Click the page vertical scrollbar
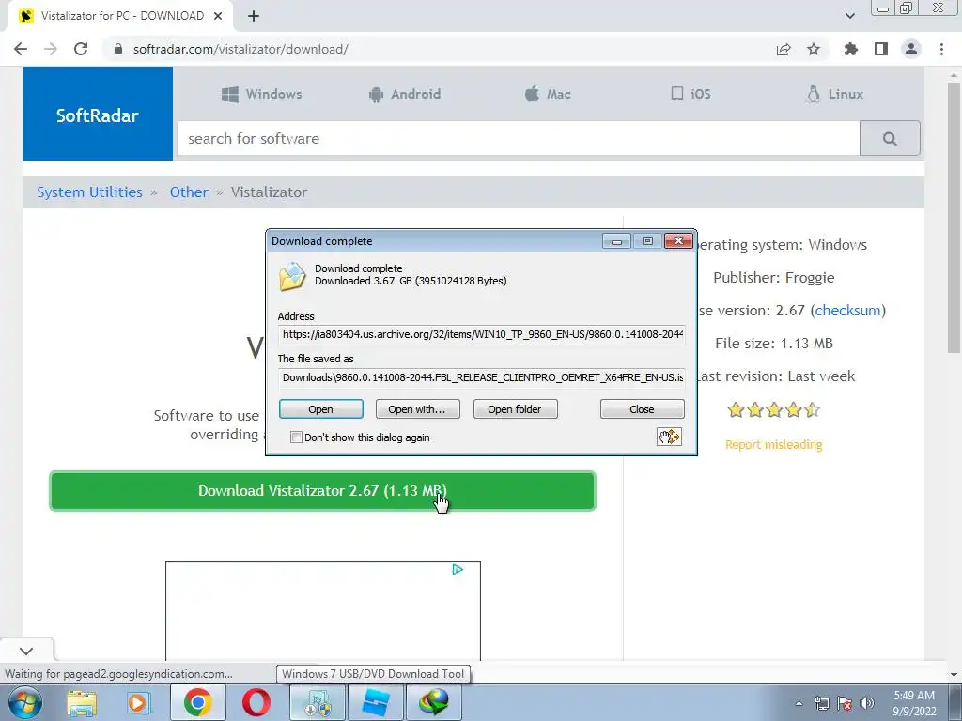The image size is (962, 721). point(954,218)
